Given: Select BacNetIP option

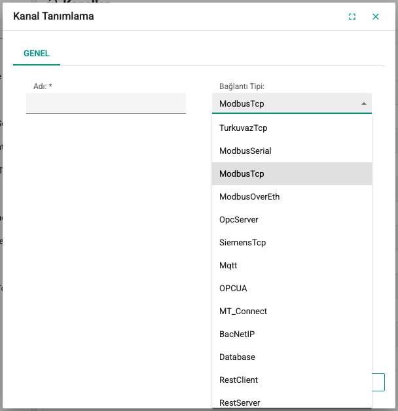Looking at the screenshot, I should [x=292, y=334].
